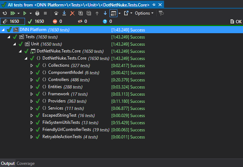Open the Options dropdown menu

coord(144,13)
